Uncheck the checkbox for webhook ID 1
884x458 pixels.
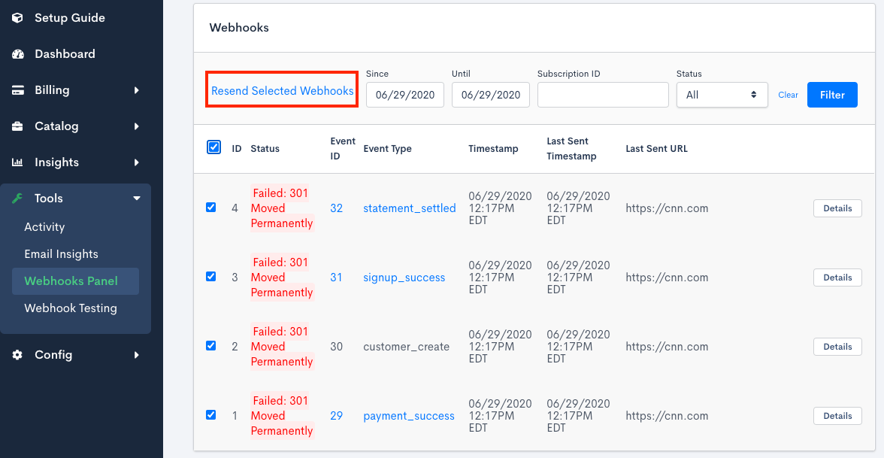point(211,415)
